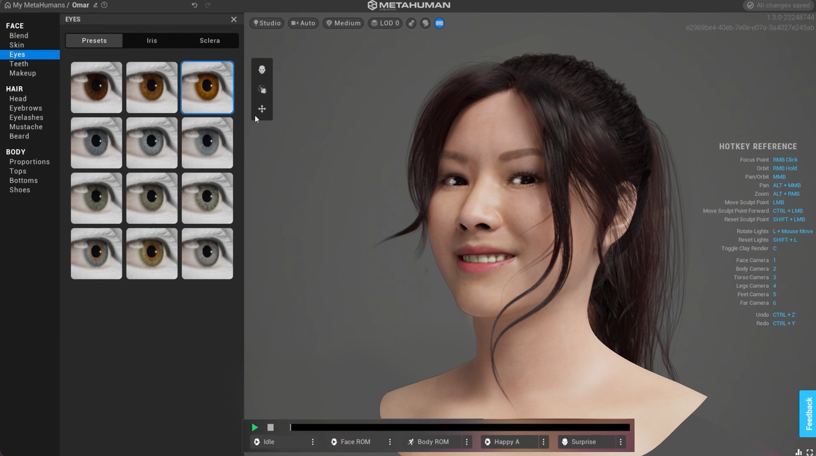Image resolution: width=816 pixels, height=456 pixels.
Task: Close the Eyes panel
Action: coord(234,19)
